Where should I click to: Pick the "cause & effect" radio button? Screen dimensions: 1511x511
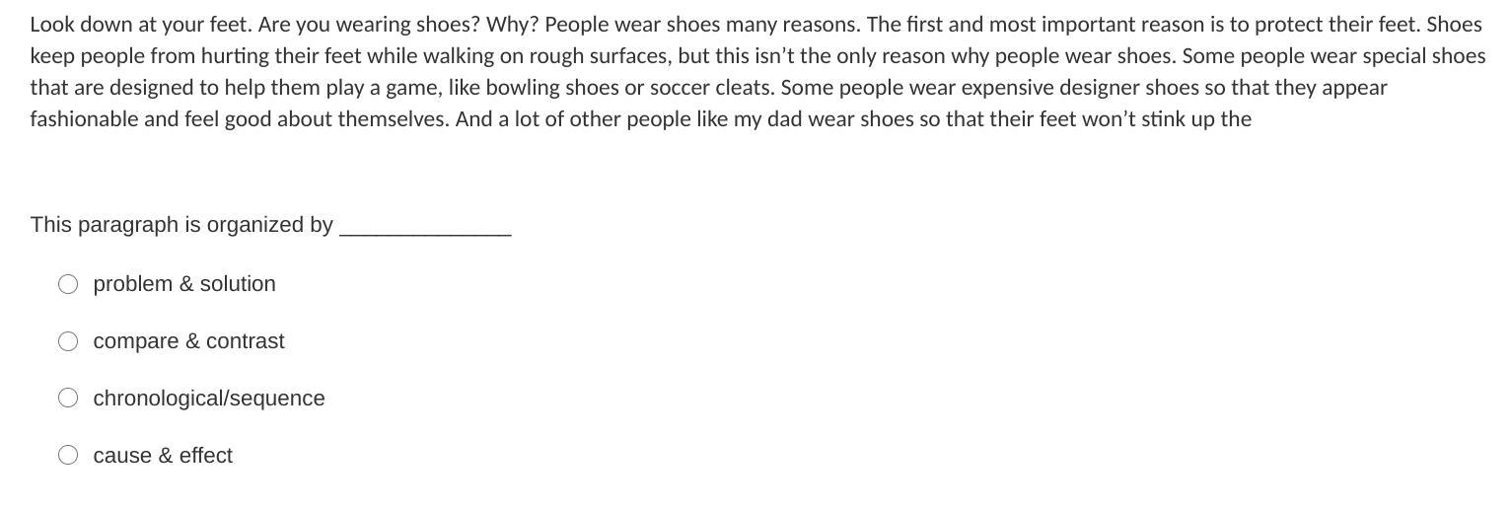point(68,456)
